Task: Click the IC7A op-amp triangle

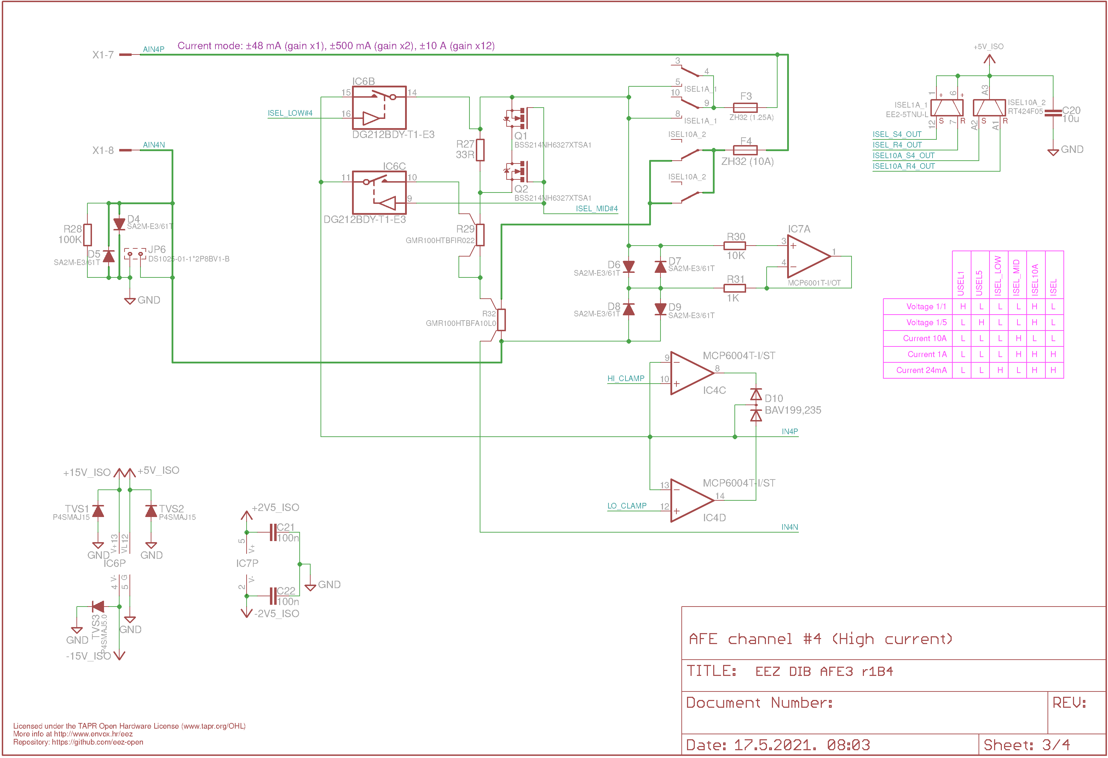Action: tap(809, 256)
